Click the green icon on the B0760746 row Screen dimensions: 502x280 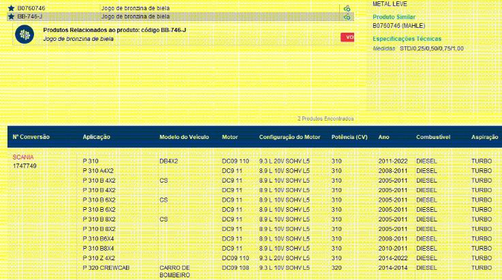347,8
